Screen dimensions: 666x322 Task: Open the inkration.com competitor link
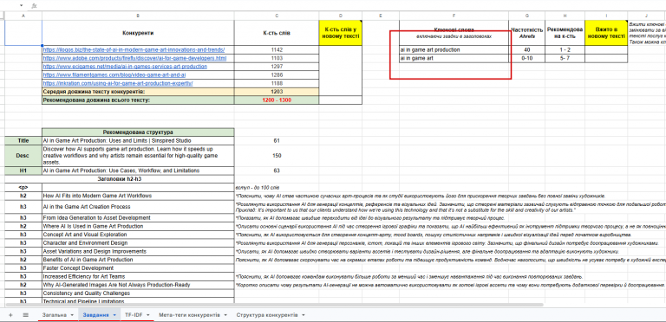118,83
